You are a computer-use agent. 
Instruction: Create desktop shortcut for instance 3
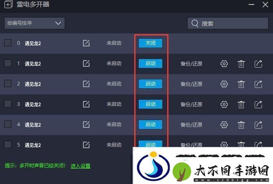click(x=258, y=105)
